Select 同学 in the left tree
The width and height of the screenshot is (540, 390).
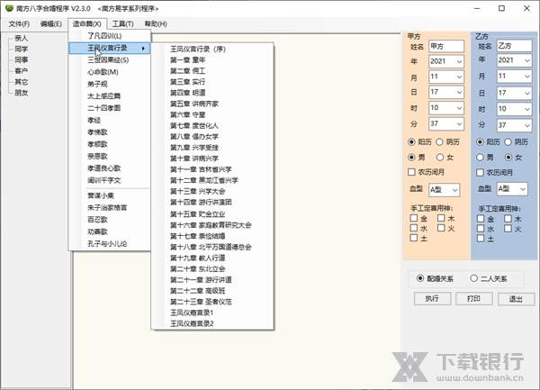pos(21,49)
